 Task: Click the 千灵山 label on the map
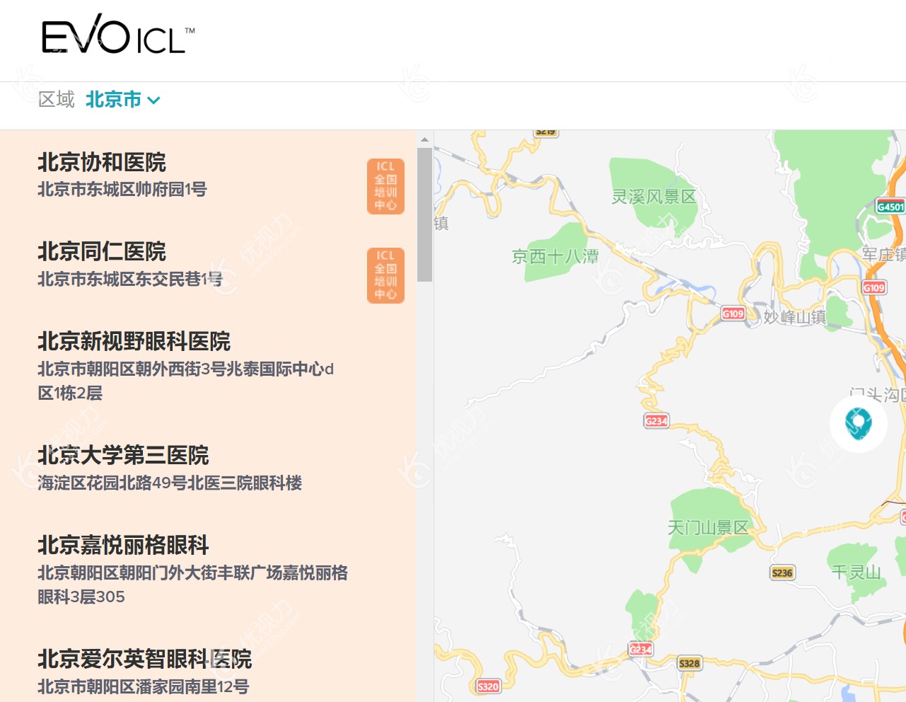856,572
